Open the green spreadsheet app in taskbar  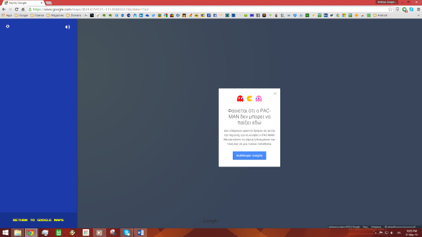coord(59,232)
